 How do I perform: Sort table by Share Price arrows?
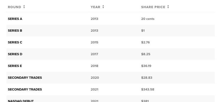tap(168, 7)
